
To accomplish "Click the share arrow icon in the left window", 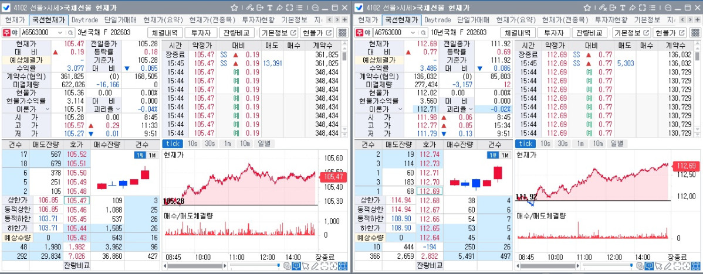I will click(280, 8).
